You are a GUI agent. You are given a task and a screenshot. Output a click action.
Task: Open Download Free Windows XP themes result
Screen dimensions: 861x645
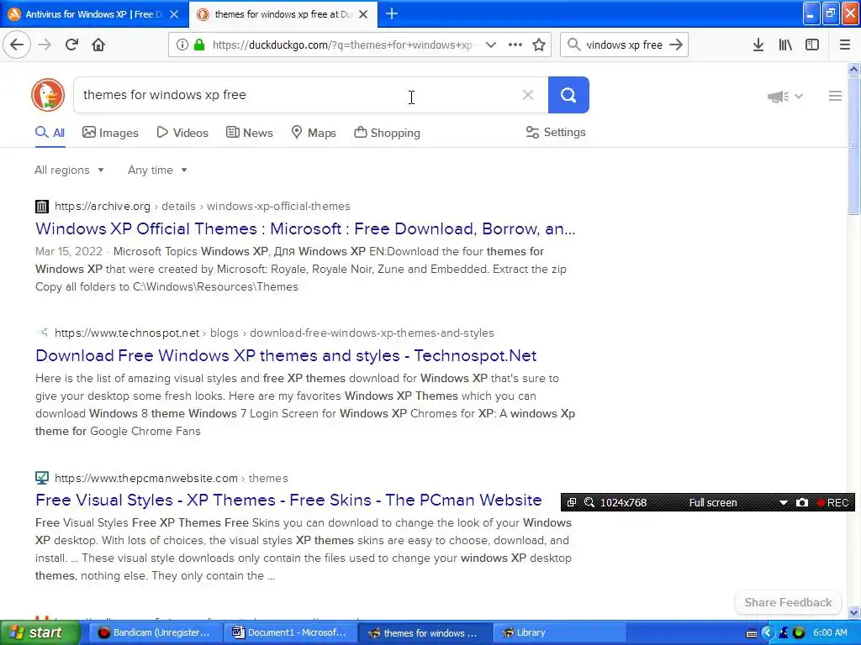pyautogui.click(x=286, y=355)
